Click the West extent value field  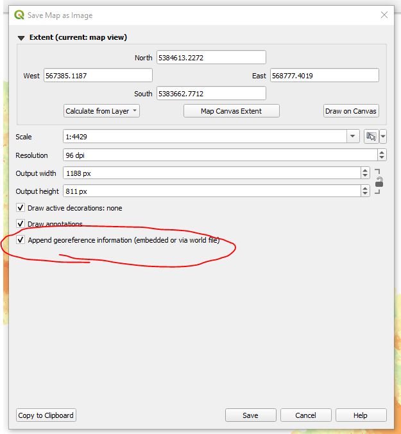pyautogui.click(x=98, y=75)
